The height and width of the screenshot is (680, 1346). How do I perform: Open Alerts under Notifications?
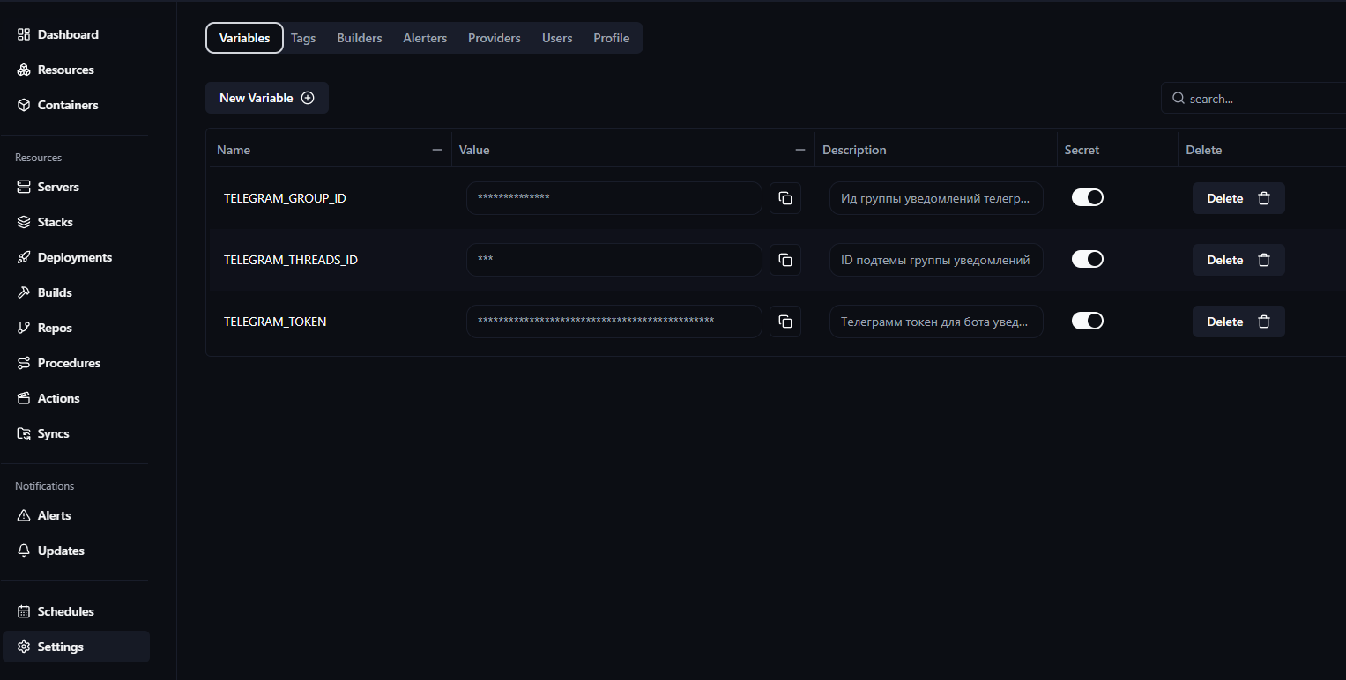[55, 515]
